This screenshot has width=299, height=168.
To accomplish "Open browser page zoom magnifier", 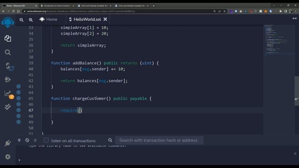I will pyautogui.click(x=214, y=11).
